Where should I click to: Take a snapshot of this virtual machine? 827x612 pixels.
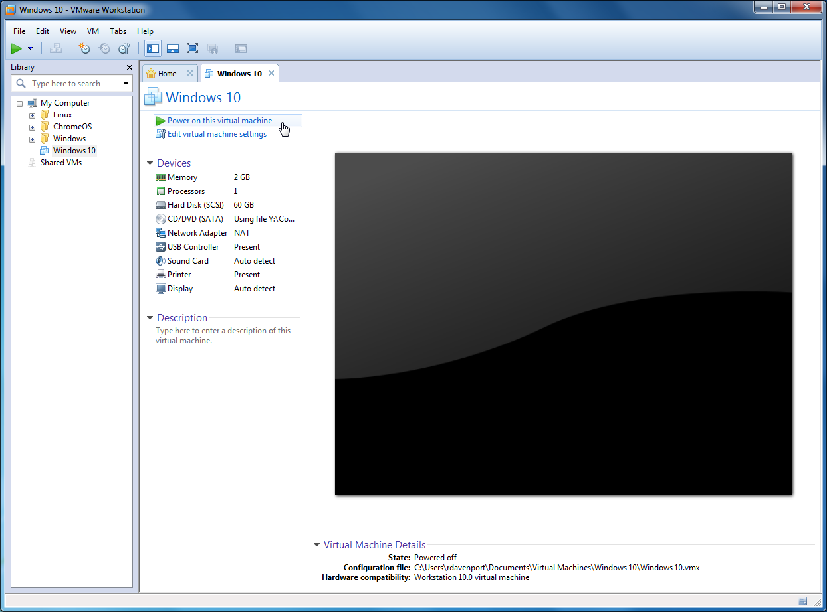click(84, 48)
